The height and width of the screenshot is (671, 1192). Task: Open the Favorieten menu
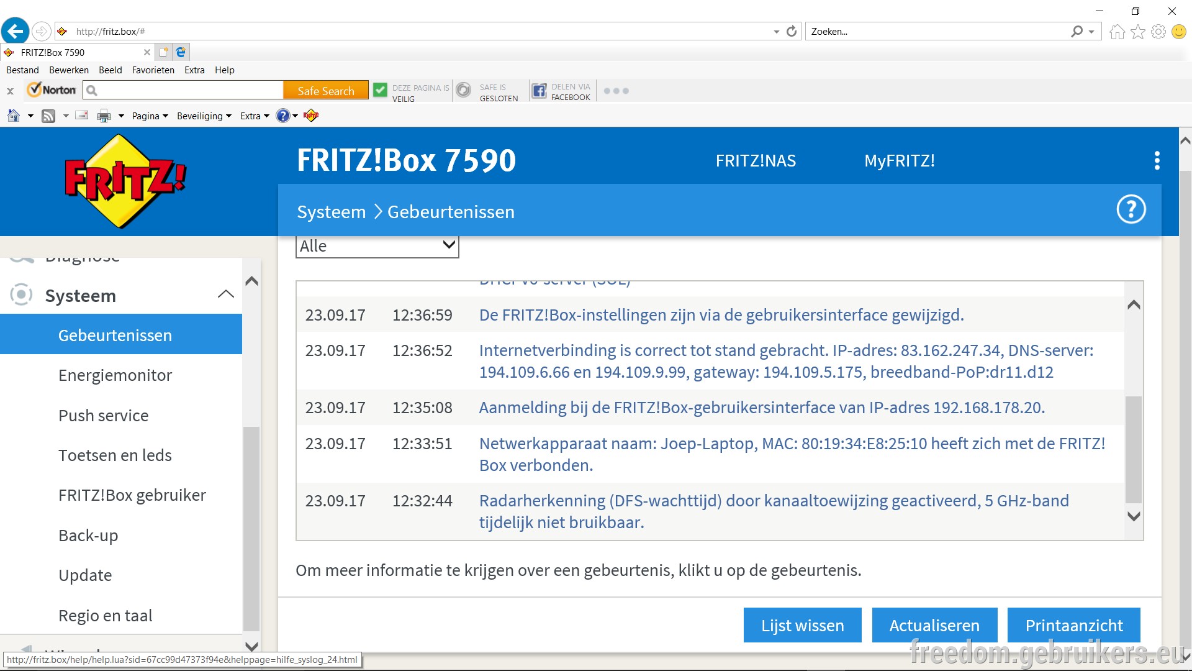153,70
